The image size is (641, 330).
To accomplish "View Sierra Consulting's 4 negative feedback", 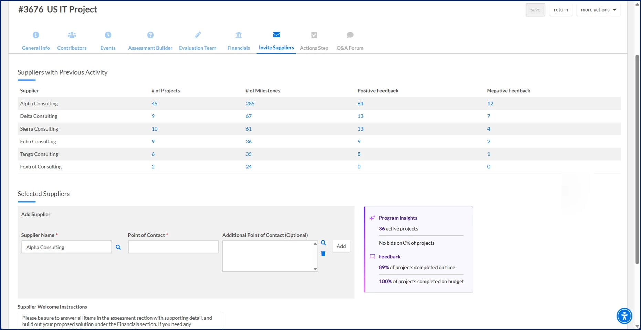I will (488, 129).
